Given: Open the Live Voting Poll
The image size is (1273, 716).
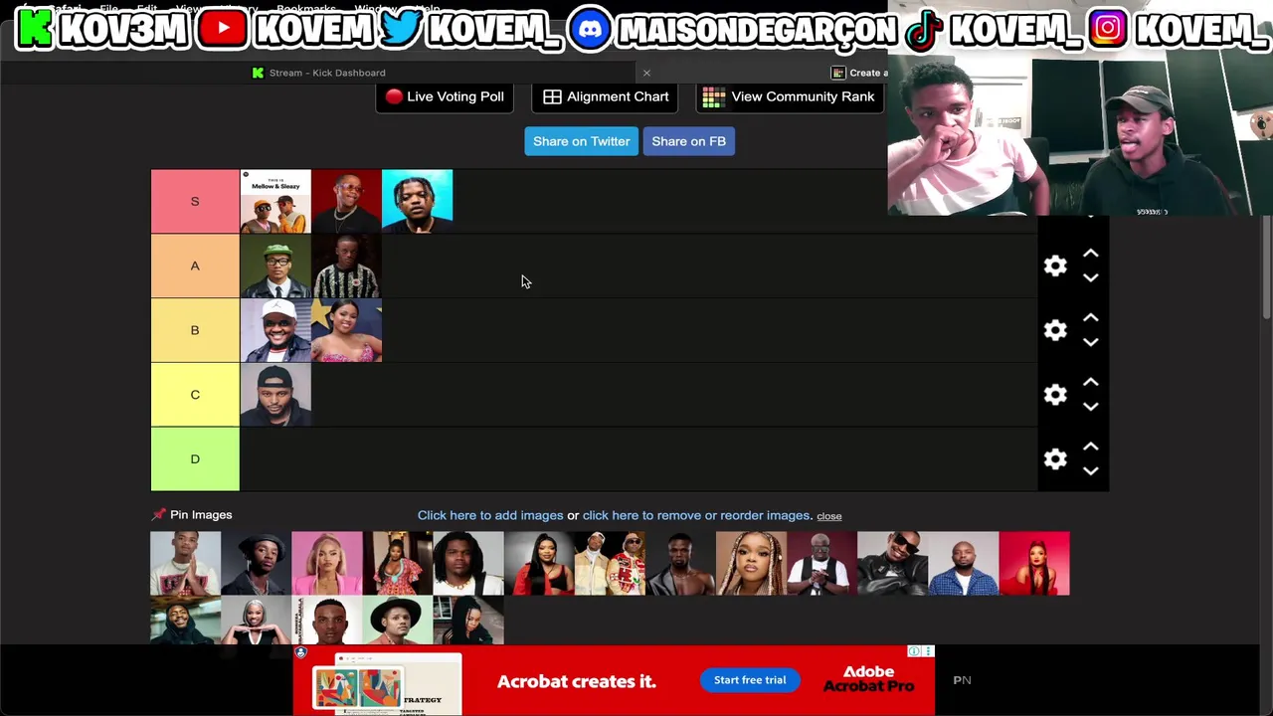Looking at the screenshot, I should pyautogui.click(x=445, y=96).
